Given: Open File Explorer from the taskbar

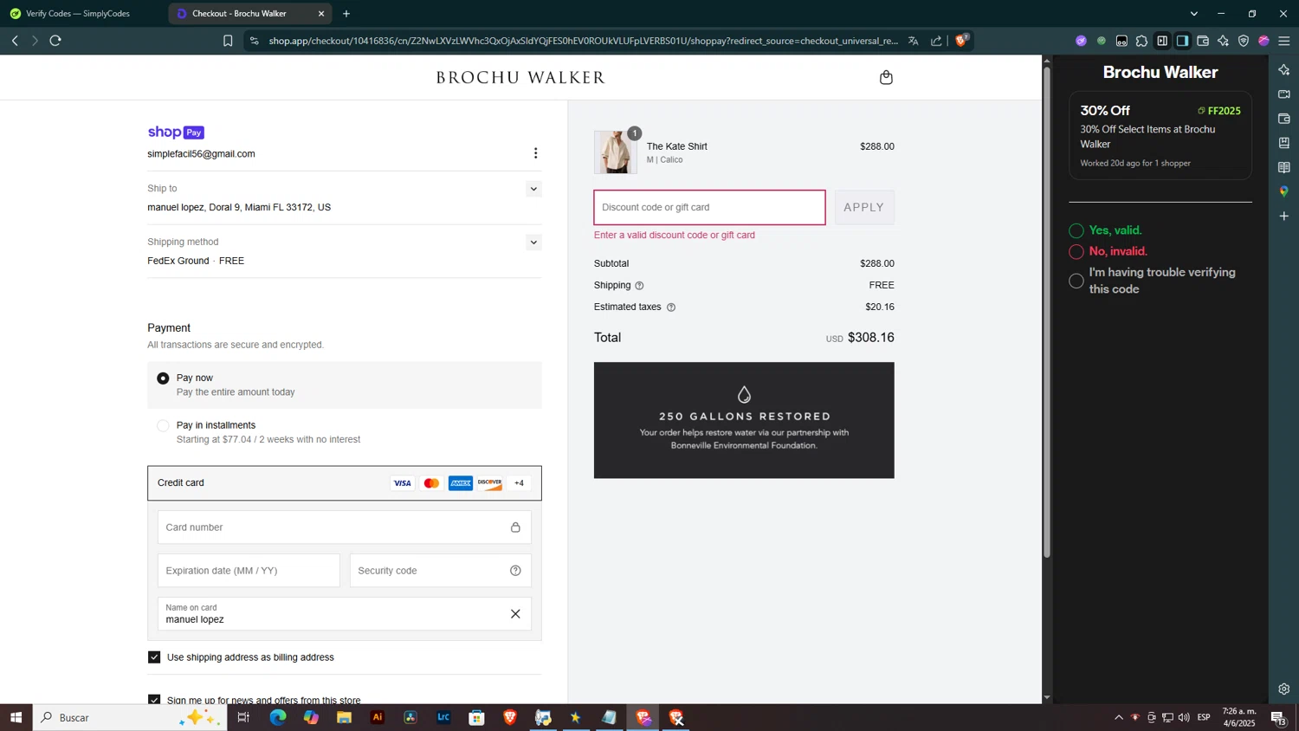Looking at the screenshot, I should click(x=344, y=717).
